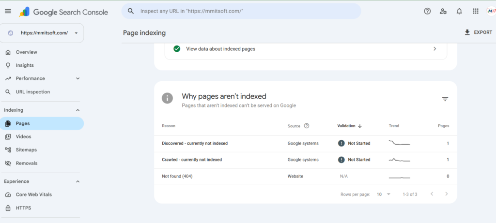The width and height of the screenshot is (496, 223).
Task: Focus the Inspect any URL search field
Action: point(241,11)
